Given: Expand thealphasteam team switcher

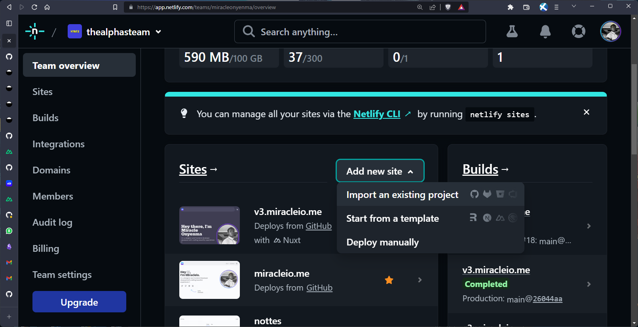Looking at the screenshot, I should tap(158, 32).
